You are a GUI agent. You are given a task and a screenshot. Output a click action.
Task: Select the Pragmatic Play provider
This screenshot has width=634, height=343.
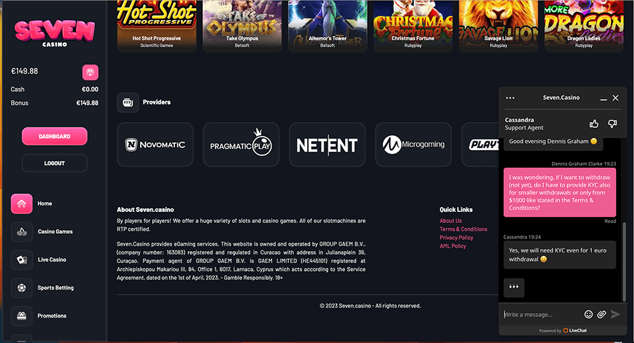[x=241, y=145]
